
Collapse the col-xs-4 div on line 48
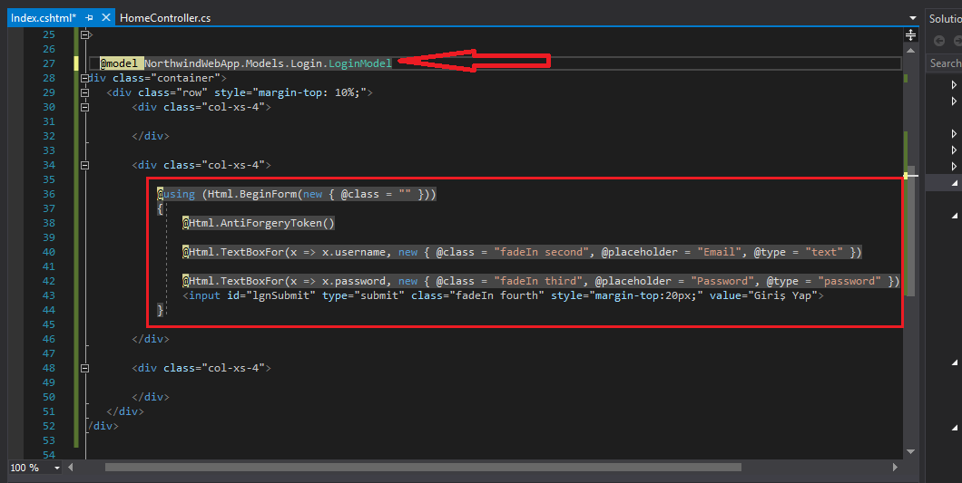click(86, 368)
